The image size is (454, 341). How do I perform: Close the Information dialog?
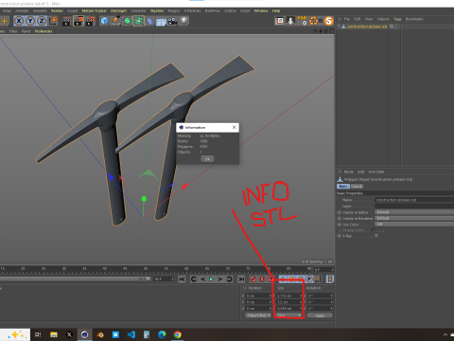[x=234, y=127]
